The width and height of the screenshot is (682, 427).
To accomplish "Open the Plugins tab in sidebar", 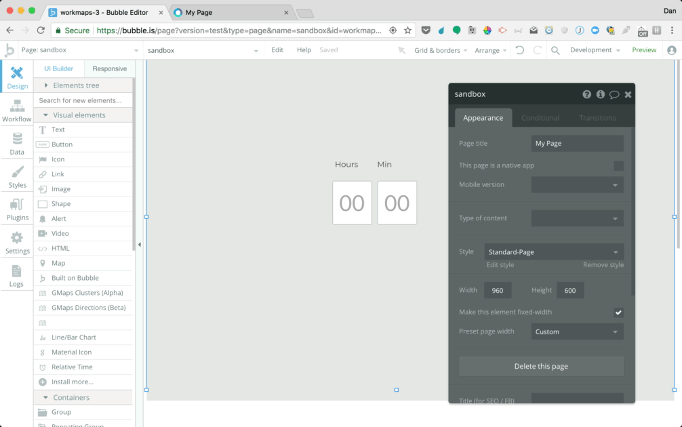I will pyautogui.click(x=17, y=209).
